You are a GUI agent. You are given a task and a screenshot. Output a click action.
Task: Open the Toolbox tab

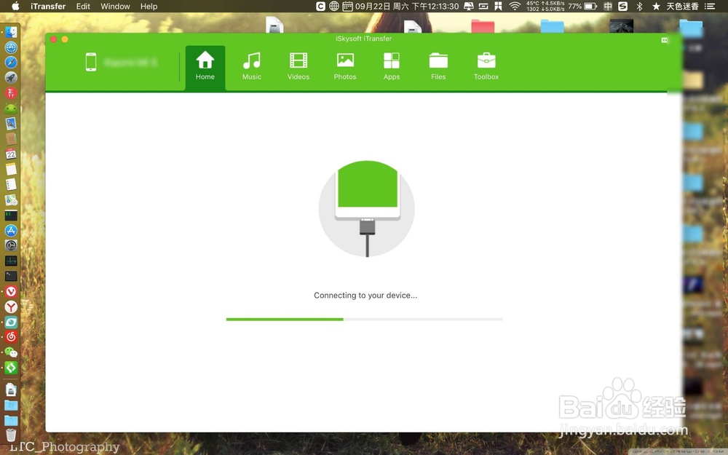(x=486, y=67)
